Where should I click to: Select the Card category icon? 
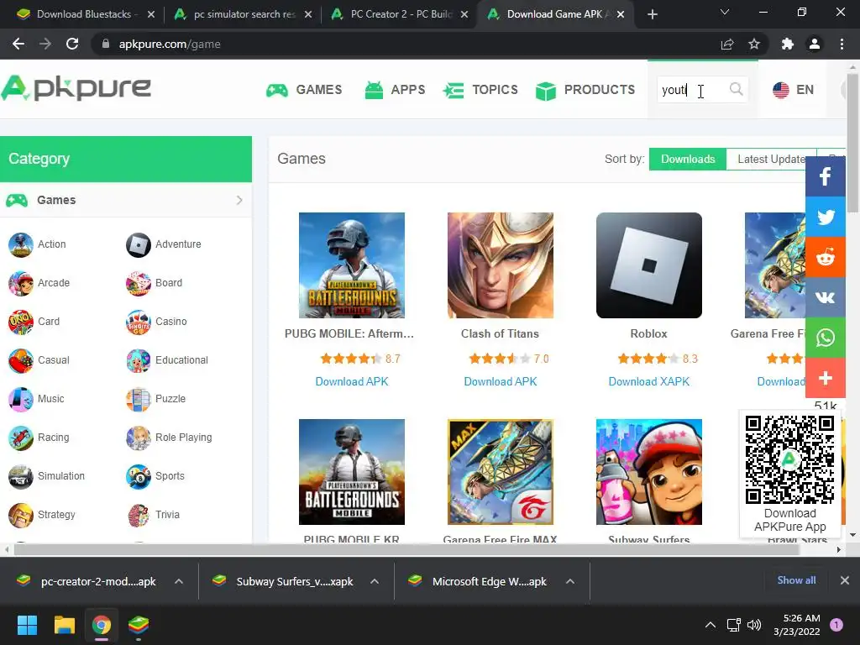(x=21, y=322)
